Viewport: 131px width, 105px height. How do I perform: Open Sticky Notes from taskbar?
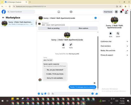(x=13, y=99)
